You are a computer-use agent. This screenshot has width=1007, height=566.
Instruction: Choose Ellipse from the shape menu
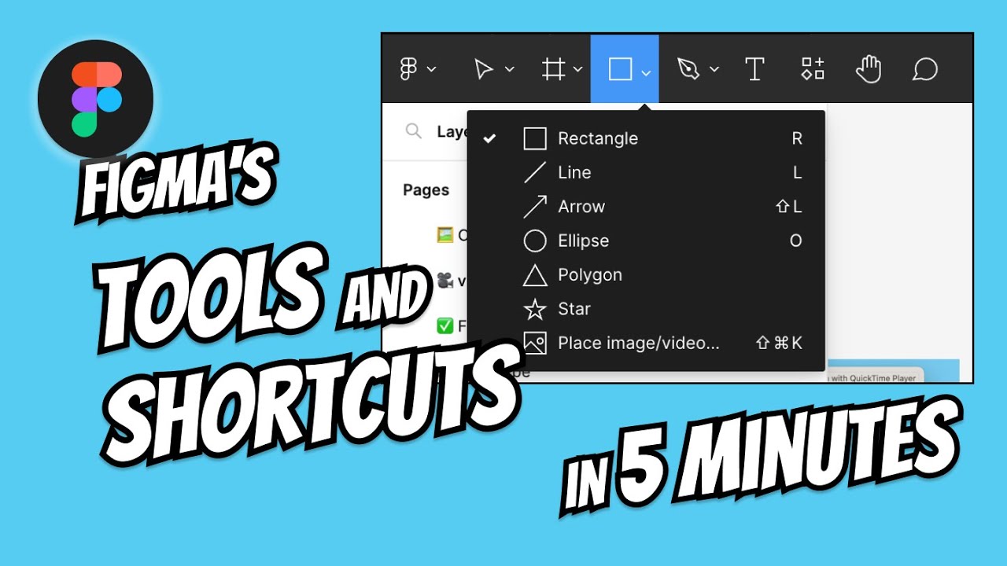646,241
